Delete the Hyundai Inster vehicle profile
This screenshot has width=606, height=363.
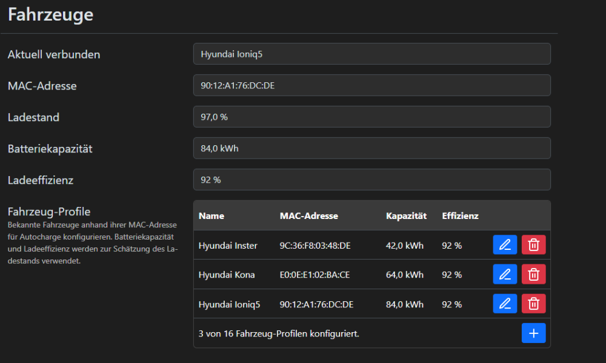click(534, 245)
